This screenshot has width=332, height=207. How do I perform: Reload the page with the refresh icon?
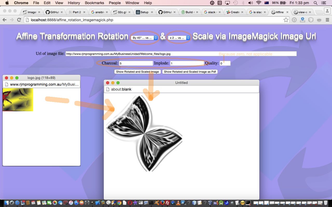(19, 20)
